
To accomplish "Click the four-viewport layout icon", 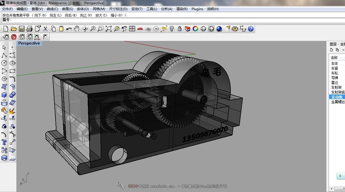I will tap(132, 29).
